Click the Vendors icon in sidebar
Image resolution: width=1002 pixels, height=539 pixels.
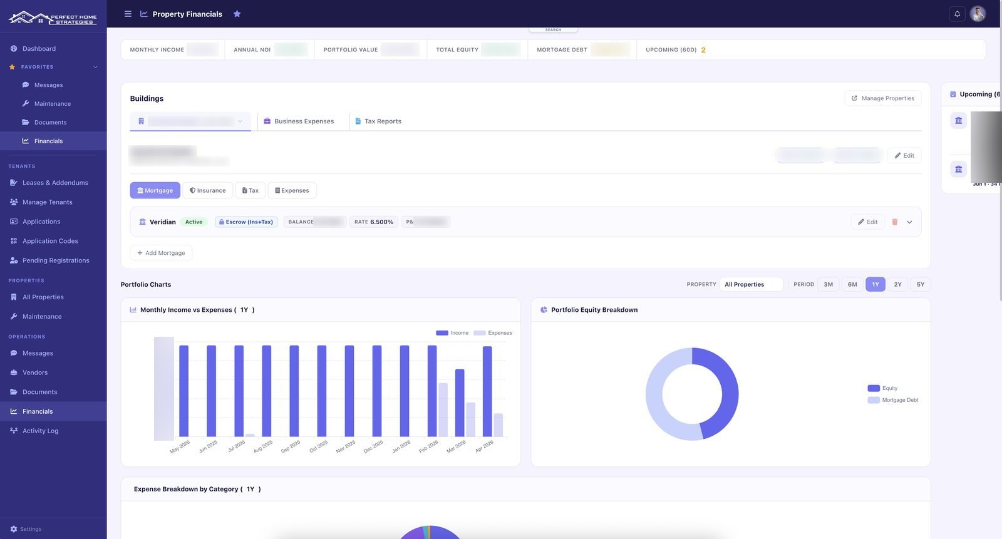pos(14,372)
